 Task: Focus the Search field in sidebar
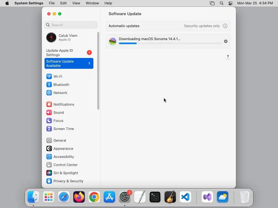(x=71, y=25)
